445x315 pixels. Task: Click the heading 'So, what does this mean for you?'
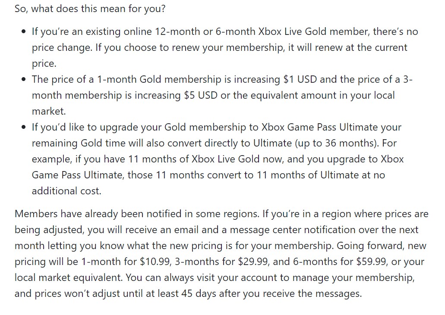click(90, 9)
